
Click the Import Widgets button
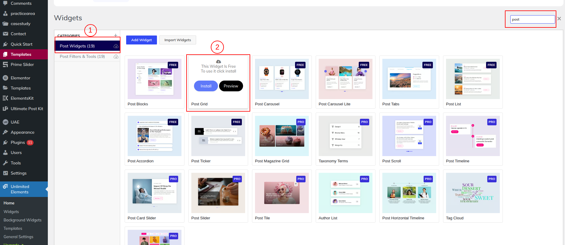click(178, 40)
